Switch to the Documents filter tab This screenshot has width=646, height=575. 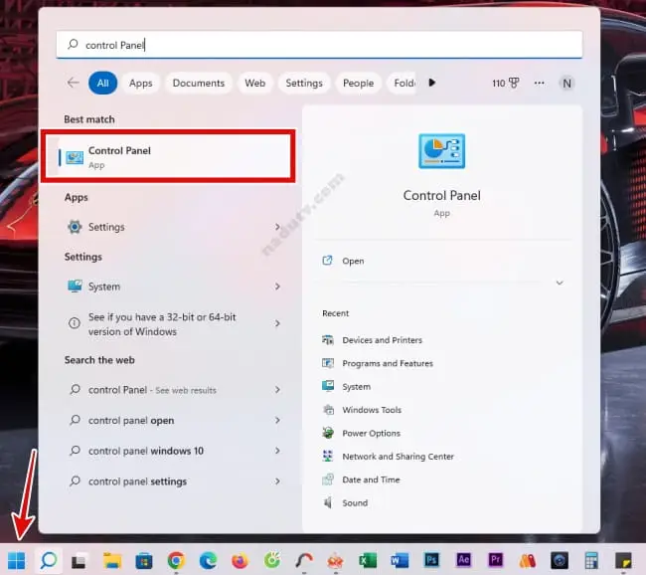click(199, 83)
